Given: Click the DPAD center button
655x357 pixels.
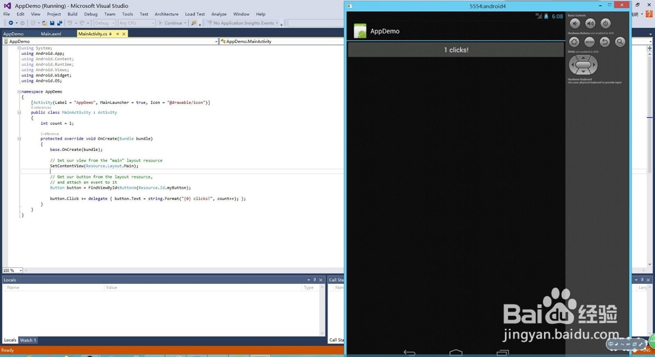Looking at the screenshot, I should point(583,65).
